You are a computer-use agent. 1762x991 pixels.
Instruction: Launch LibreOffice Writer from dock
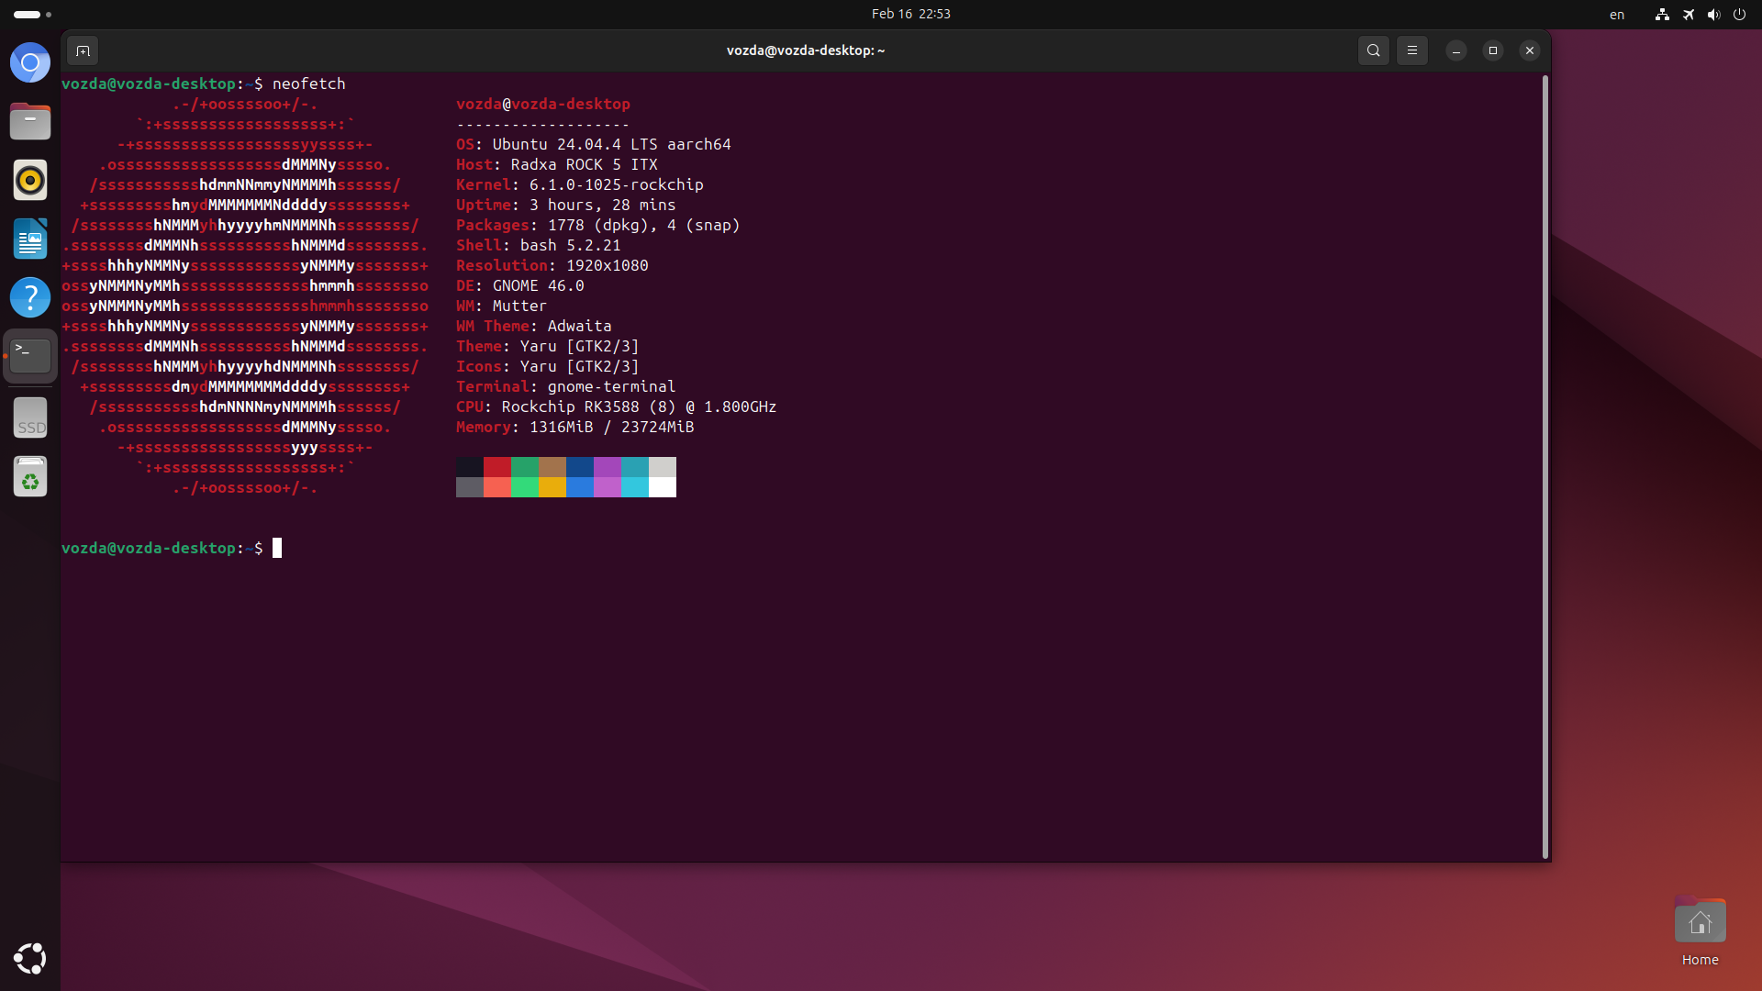coord(30,239)
